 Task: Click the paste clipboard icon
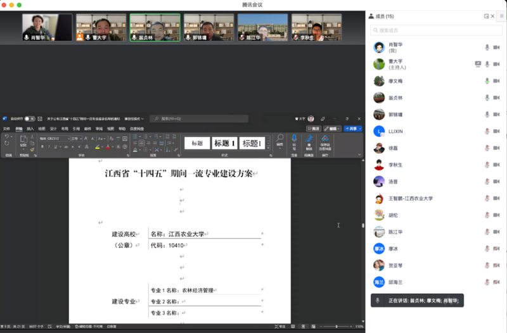[x=23, y=141]
